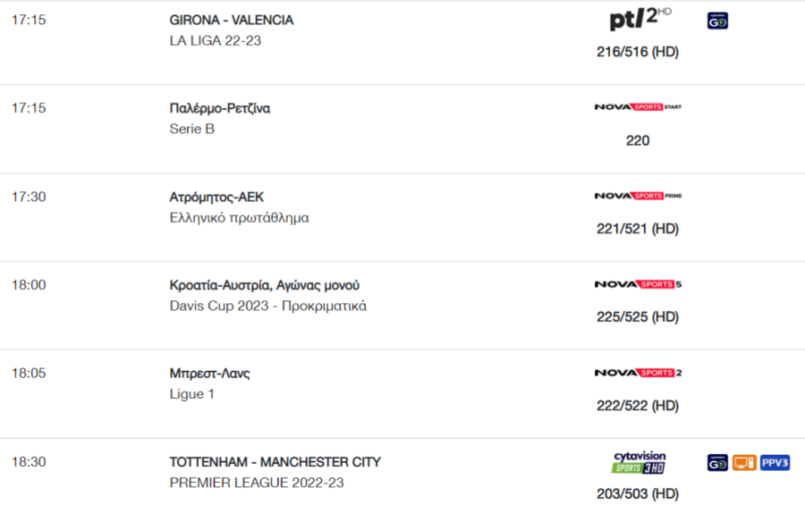Image resolution: width=805 pixels, height=513 pixels.
Task: Click the Cytavision GO icon for Girona-Valencia
Action: (x=717, y=21)
